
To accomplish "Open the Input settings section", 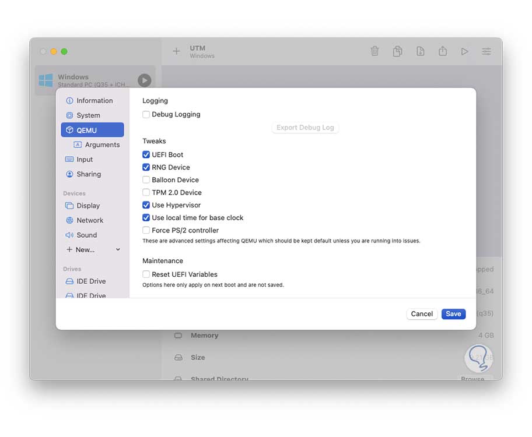I will (x=92, y=159).
